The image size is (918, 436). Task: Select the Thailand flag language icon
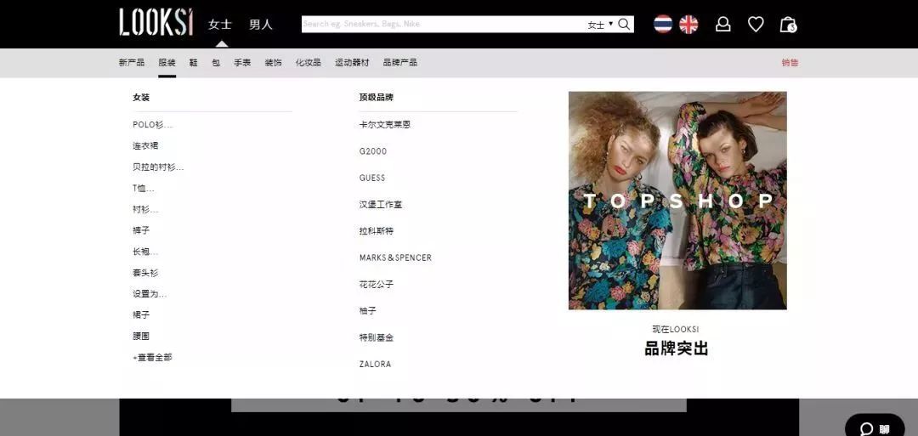663,24
